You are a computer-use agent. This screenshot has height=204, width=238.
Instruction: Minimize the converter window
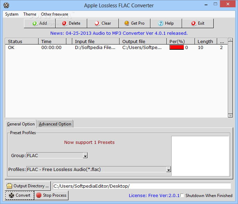(206, 5)
